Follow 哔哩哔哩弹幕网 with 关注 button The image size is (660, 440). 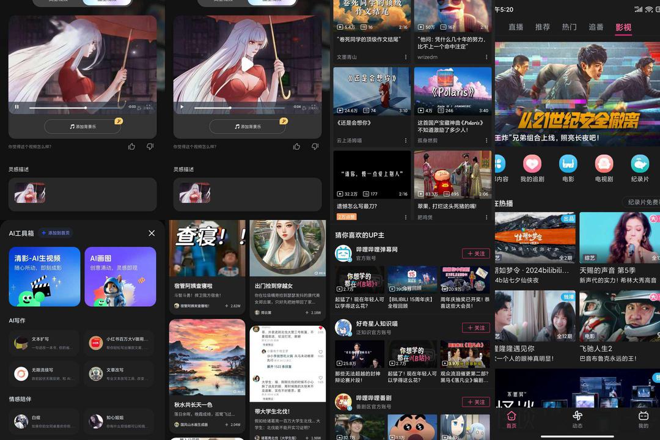tap(475, 253)
